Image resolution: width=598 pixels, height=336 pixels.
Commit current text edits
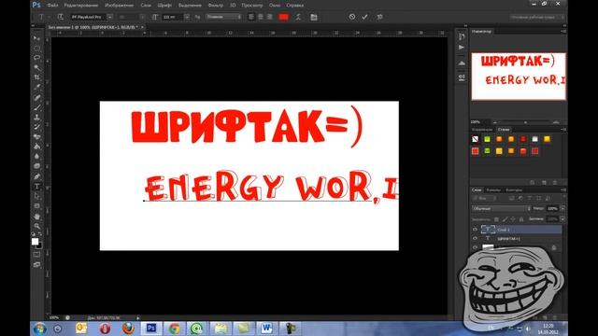(x=364, y=17)
